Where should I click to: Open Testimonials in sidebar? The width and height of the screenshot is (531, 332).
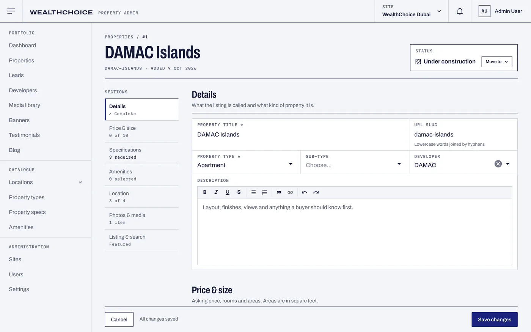(x=24, y=135)
